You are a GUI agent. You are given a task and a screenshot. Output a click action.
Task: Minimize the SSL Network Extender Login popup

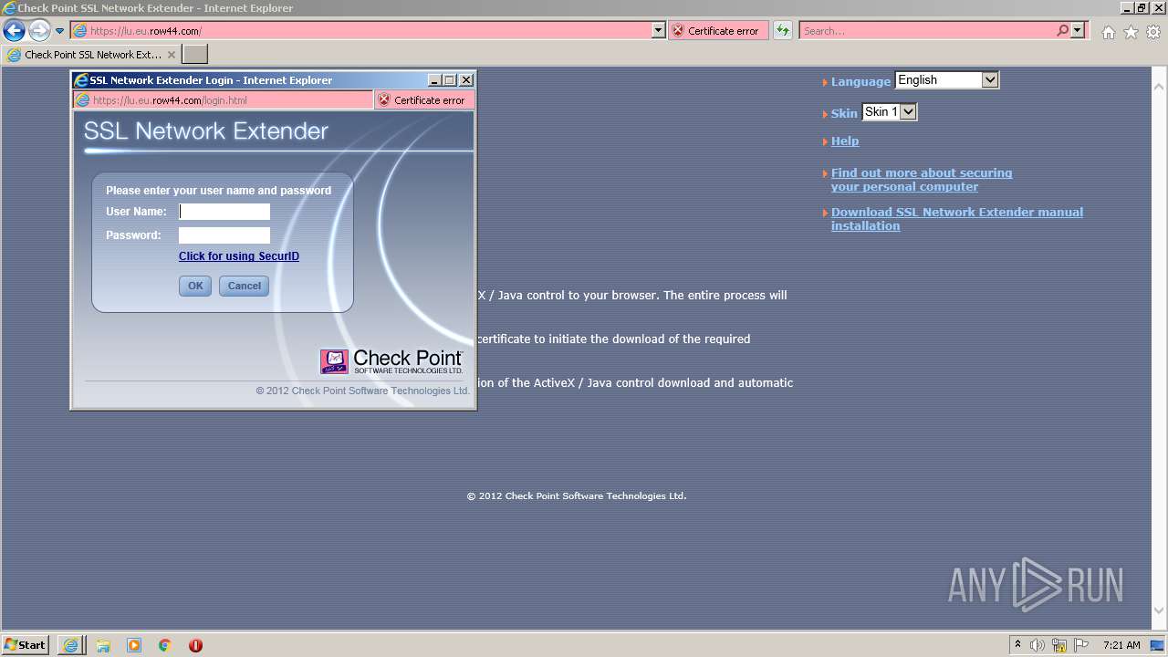click(434, 80)
